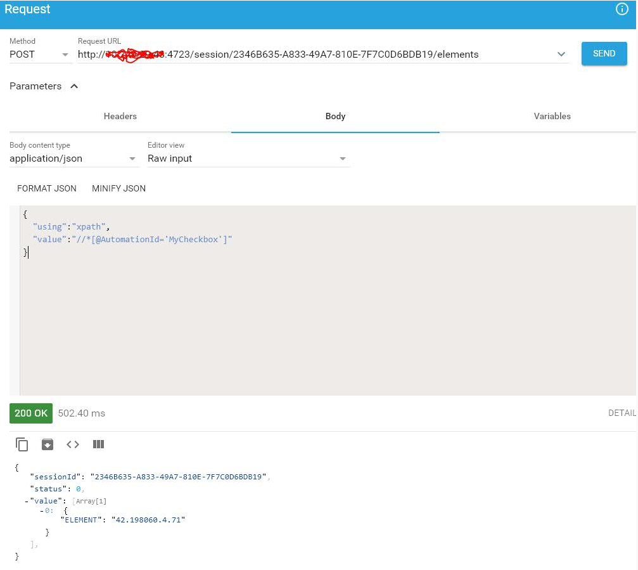
Task: Copy the response to clipboard
Action: pos(22,444)
